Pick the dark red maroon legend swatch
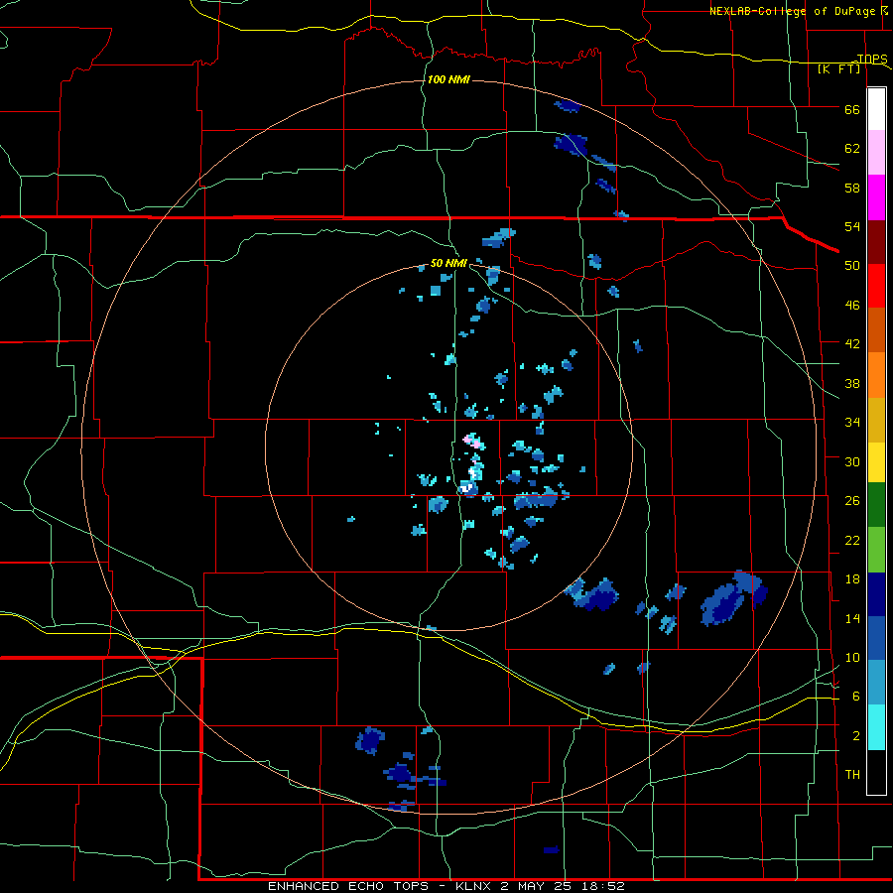The height and width of the screenshot is (893, 893). [876, 242]
